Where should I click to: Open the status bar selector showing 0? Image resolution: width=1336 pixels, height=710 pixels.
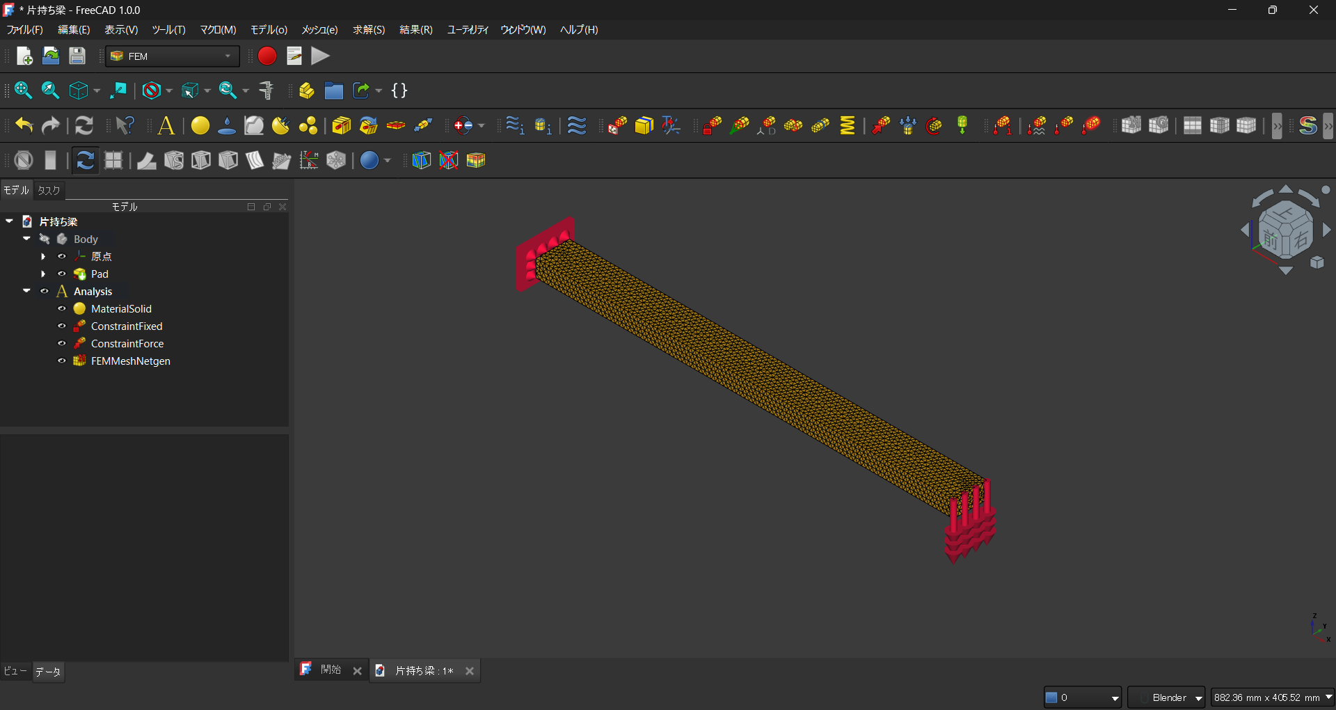tap(1083, 697)
